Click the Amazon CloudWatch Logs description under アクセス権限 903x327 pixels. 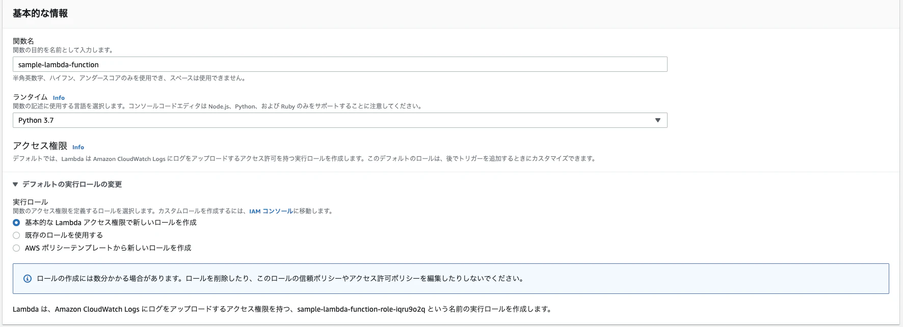[x=305, y=158]
